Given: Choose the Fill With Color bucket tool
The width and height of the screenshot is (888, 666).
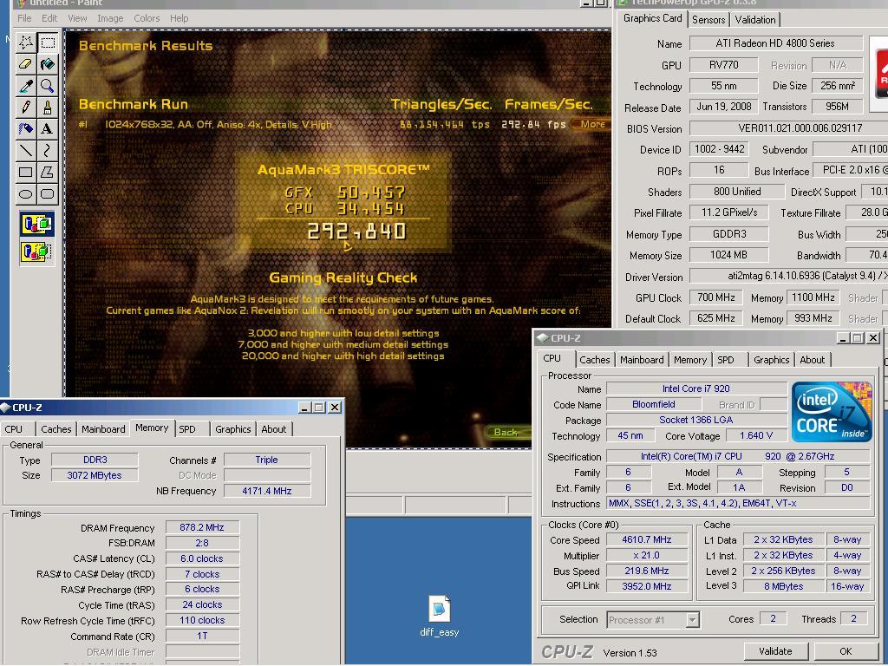Looking at the screenshot, I should tap(48, 64).
